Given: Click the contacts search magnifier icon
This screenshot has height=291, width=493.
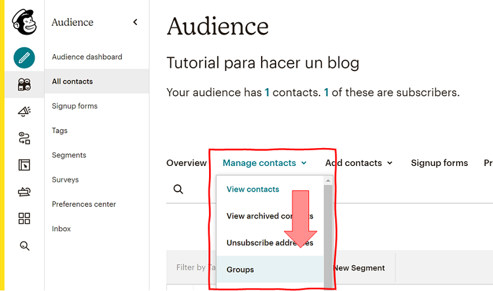Looking at the screenshot, I should click(x=178, y=190).
